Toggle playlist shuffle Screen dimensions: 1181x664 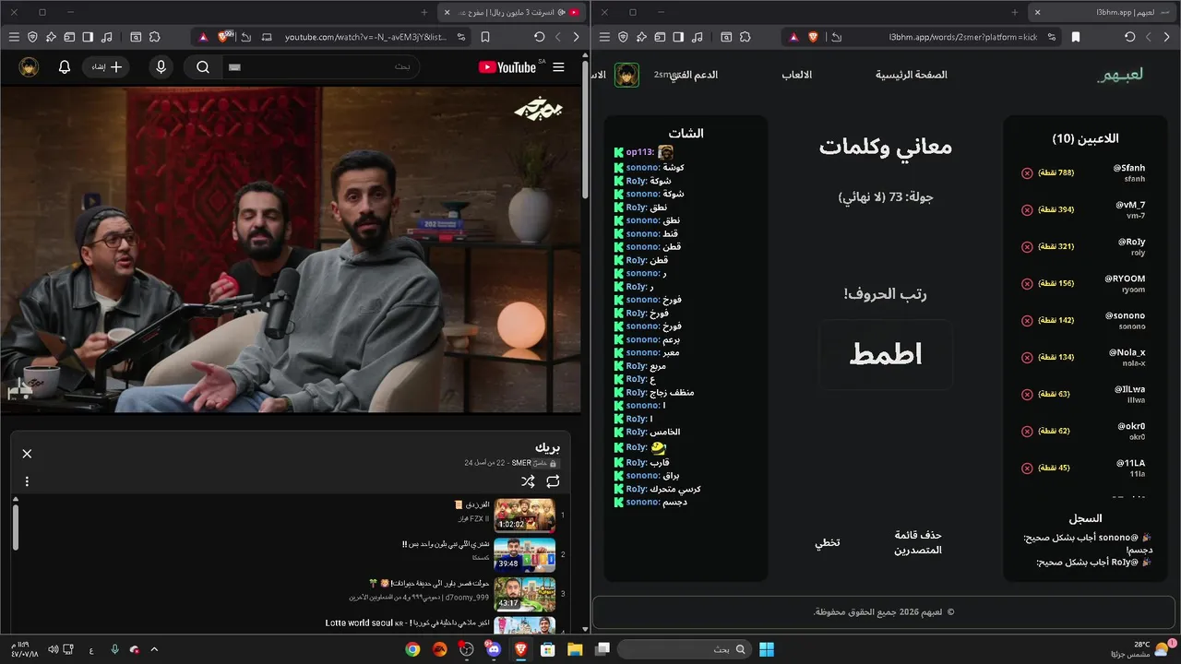coord(528,481)
